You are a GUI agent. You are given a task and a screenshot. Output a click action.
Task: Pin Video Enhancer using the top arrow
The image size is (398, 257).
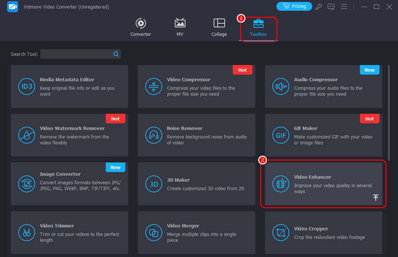(x=376, y=198)
